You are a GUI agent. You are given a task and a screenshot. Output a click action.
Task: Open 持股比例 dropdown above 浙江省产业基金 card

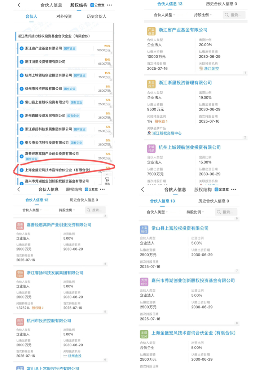pos(203,15)
